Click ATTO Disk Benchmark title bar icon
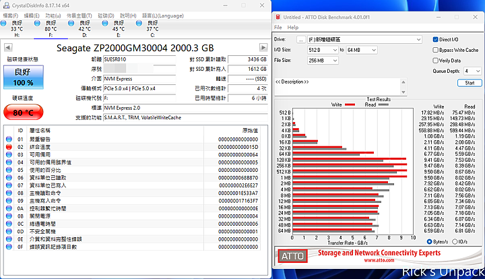The width and height of the screenshot is (485, 279). point(278,17)
